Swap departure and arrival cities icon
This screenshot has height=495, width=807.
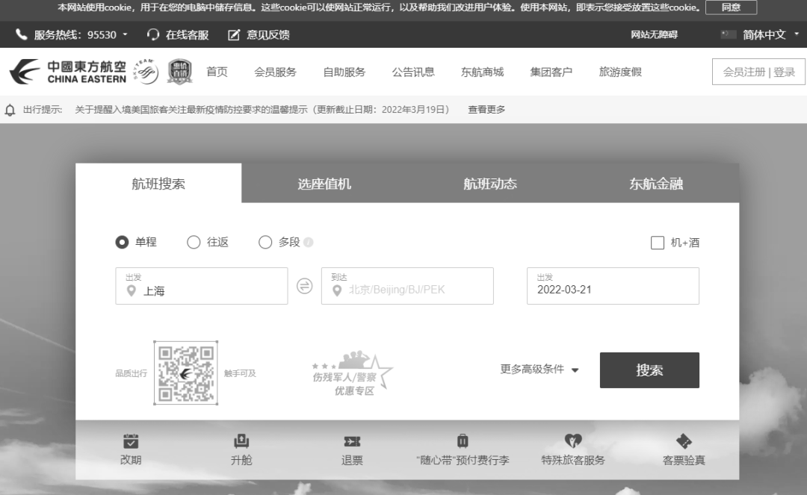(x=305, y=286)
